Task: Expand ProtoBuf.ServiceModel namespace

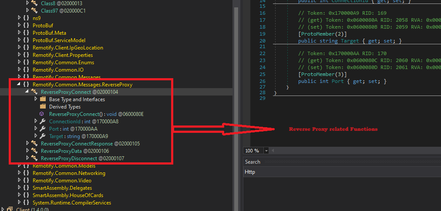Action: coord(19,40)
